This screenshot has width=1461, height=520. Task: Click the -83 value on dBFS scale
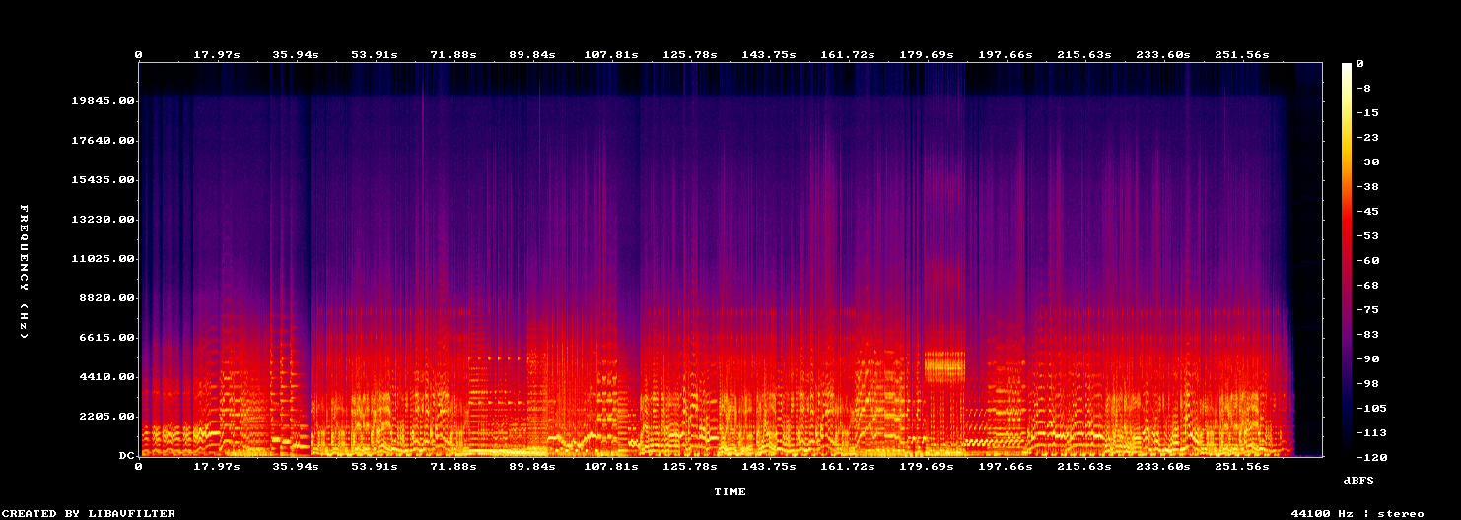click(1367, 335)
